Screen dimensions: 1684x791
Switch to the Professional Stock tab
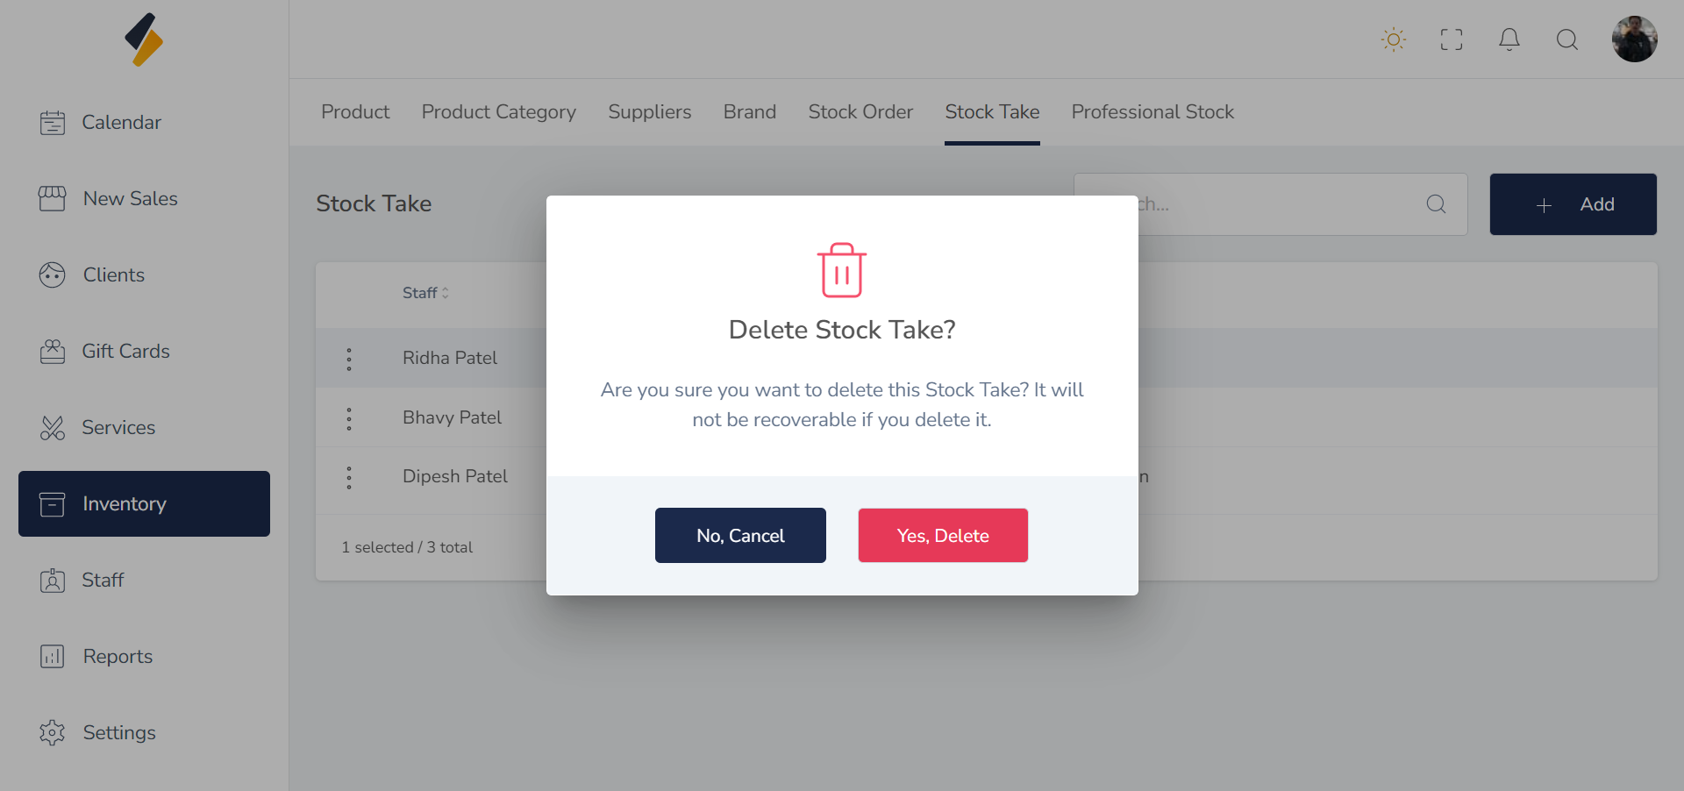[x=1152, y=112]
